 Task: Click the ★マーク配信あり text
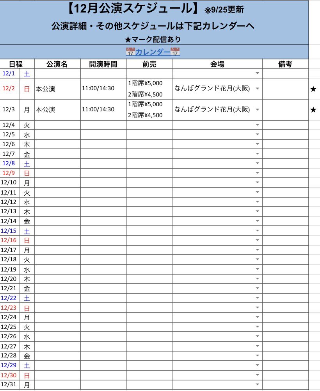tap(153, 39)
